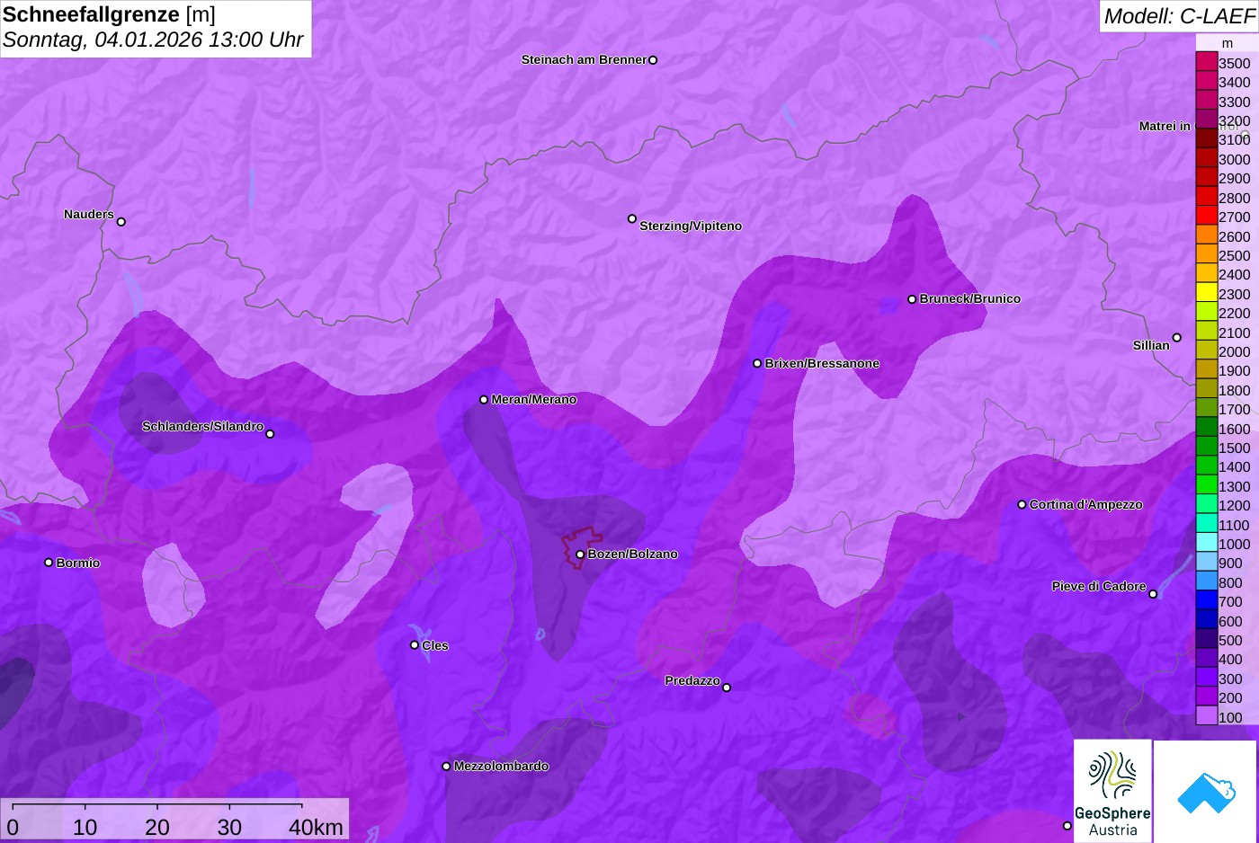
Task: Click the Matrei in label text
Action: click(x=1165, y=127)
